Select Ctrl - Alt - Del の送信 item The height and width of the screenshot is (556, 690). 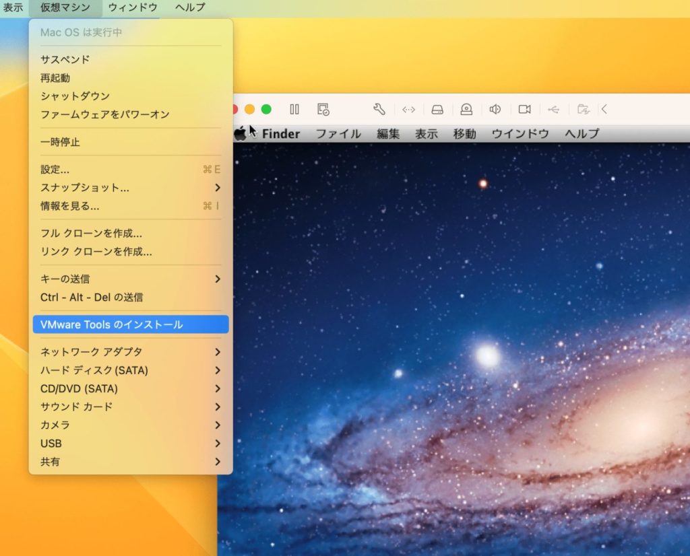click(x=131, y=297)
